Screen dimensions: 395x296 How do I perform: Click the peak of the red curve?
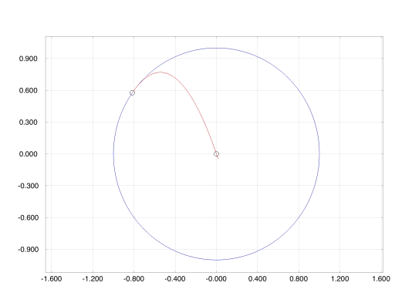160,72
